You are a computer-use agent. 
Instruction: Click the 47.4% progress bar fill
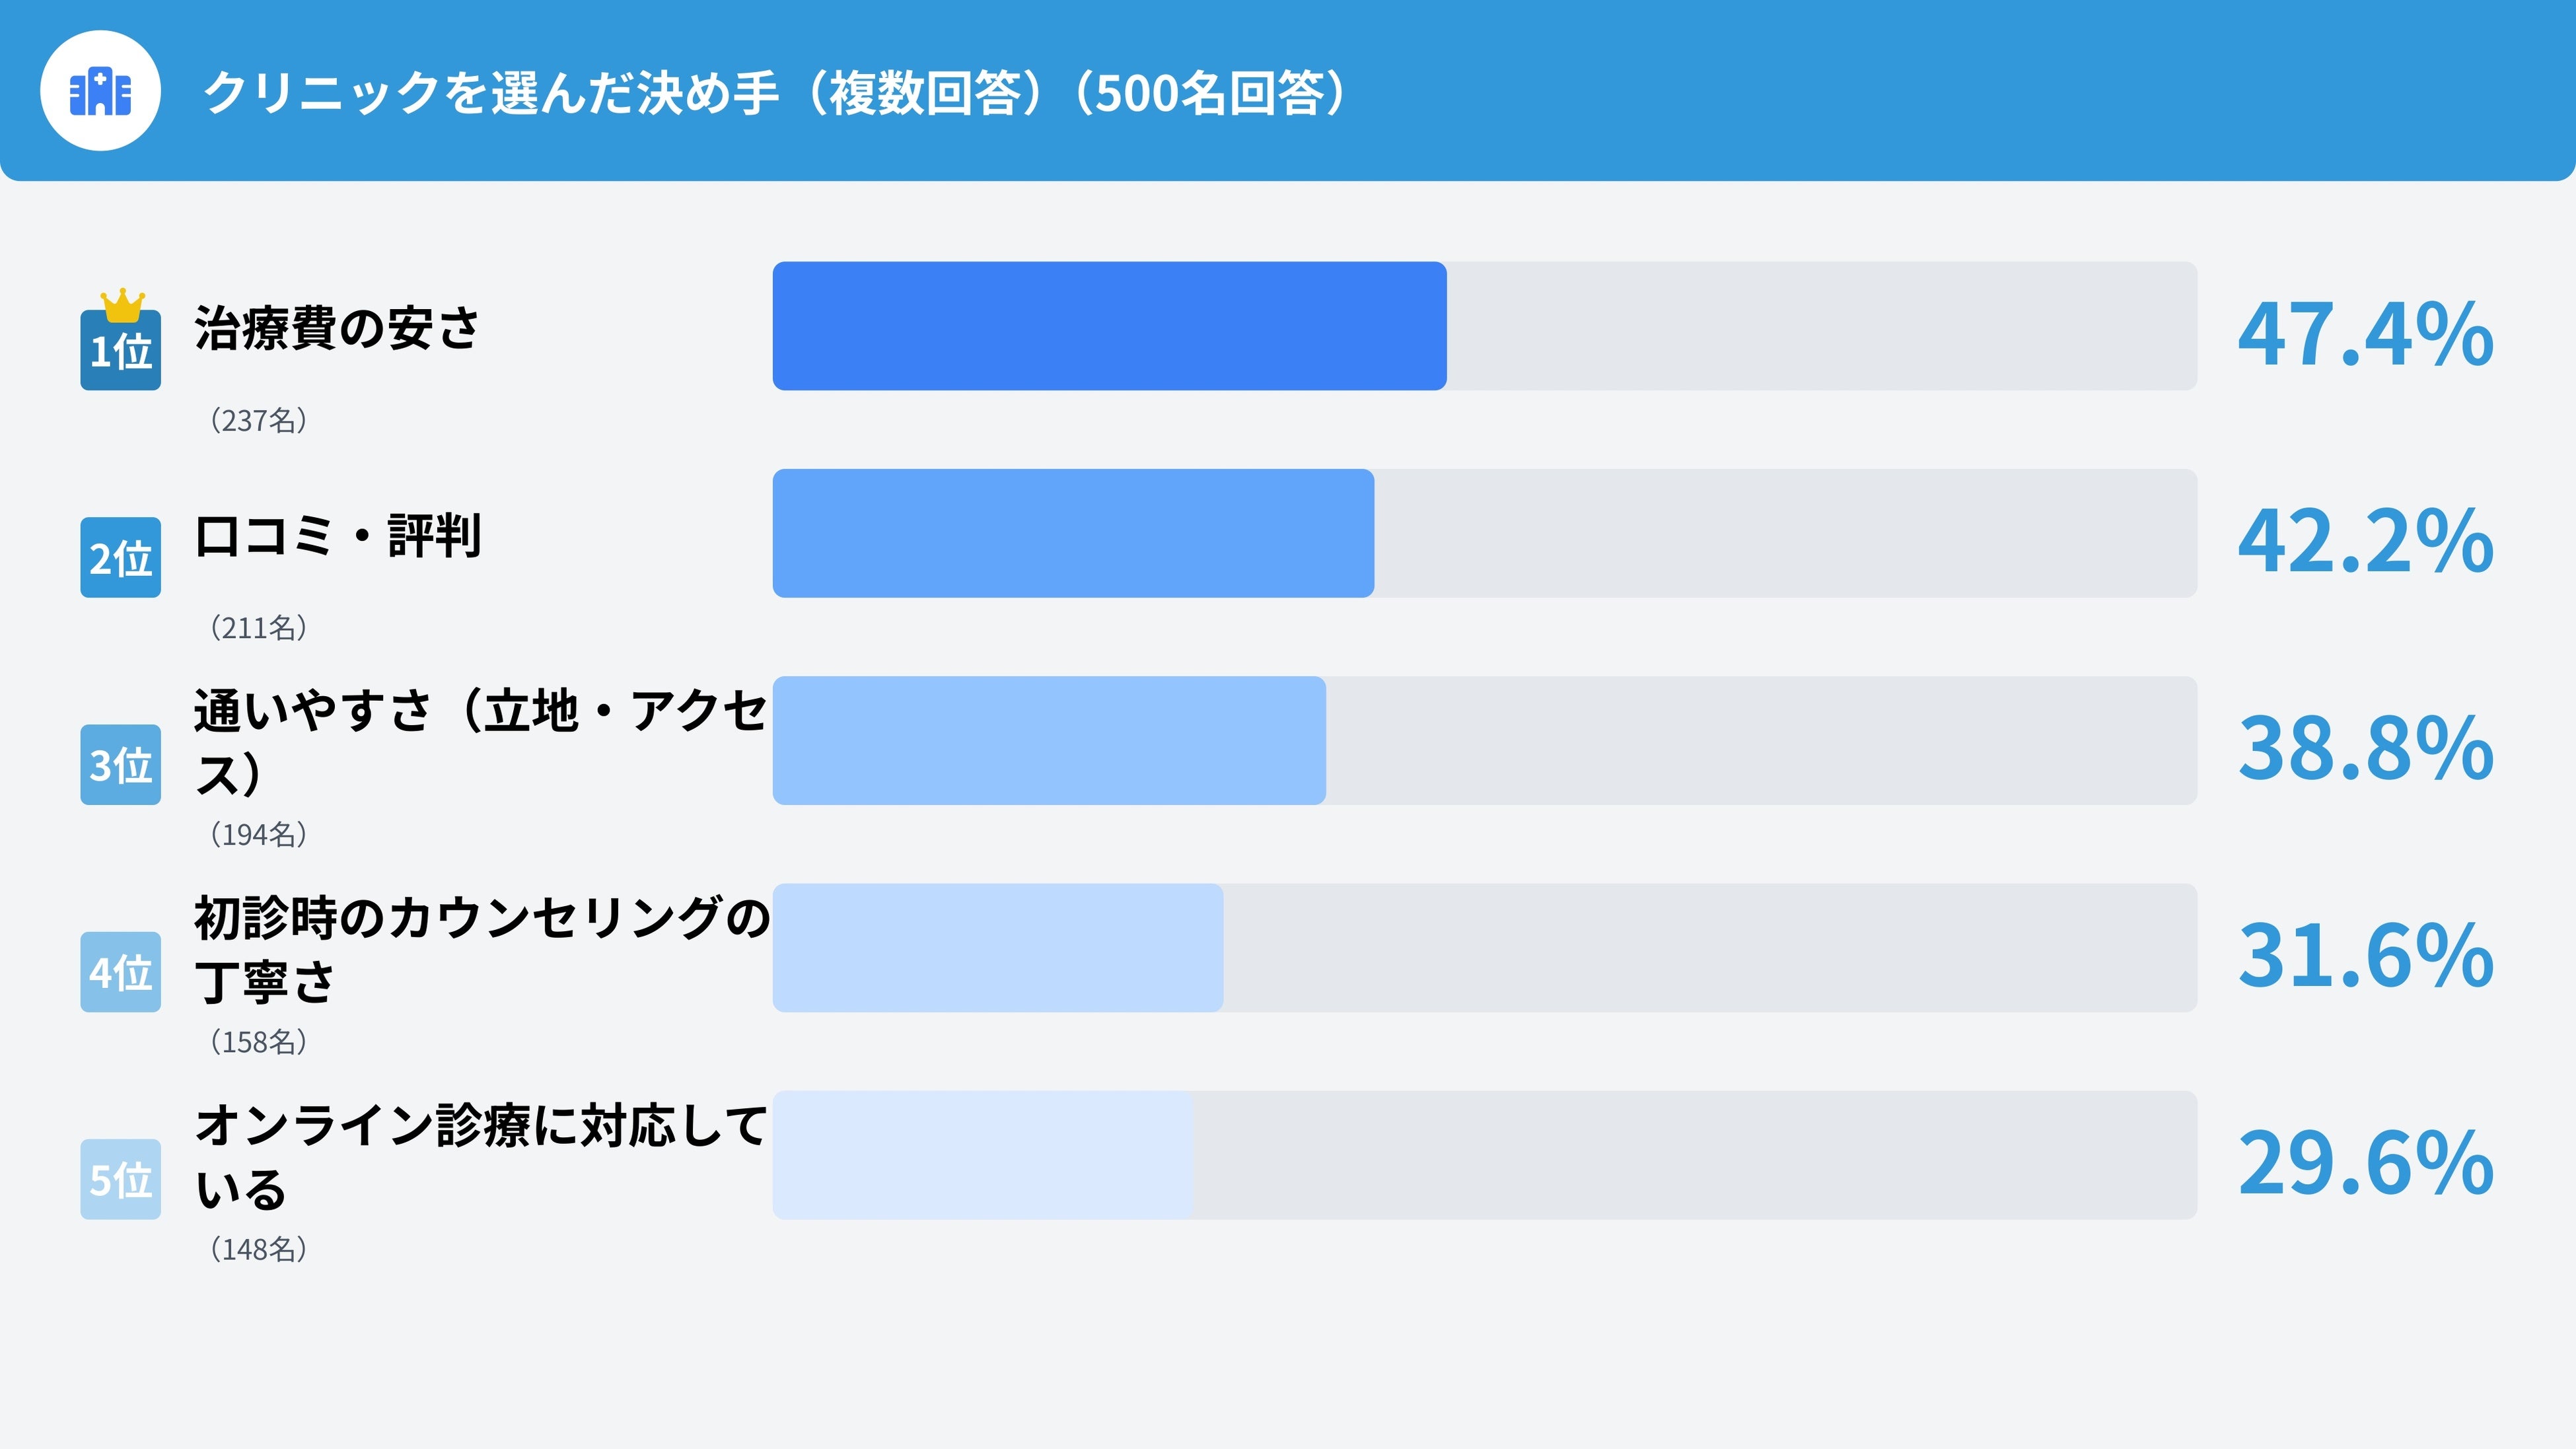pos(1109,326)
